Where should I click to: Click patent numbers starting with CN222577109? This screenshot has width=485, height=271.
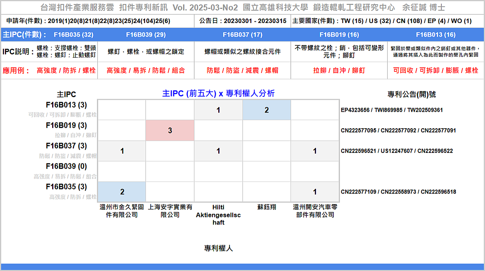click(399, 192)
